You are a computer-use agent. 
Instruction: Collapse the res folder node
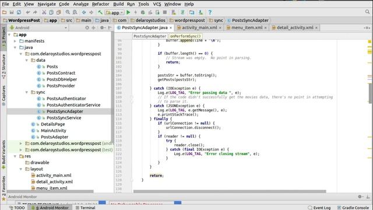pyautogui.click(x=15, y=156)
